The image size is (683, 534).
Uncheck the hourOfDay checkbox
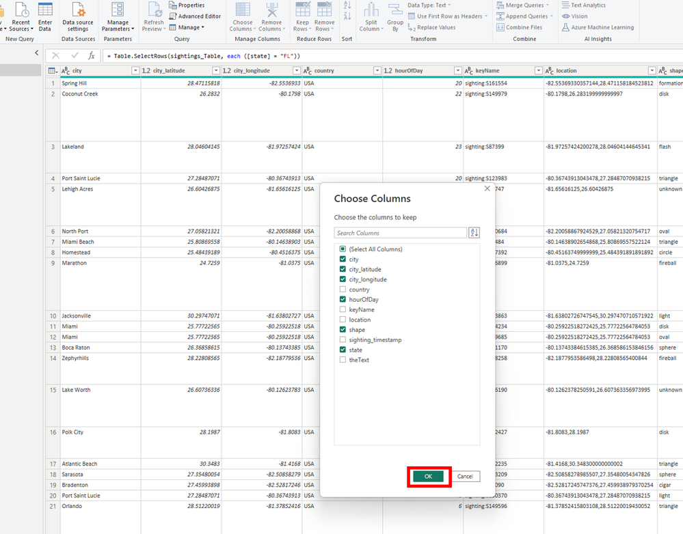pyautogui.click(x=343, y=299)
